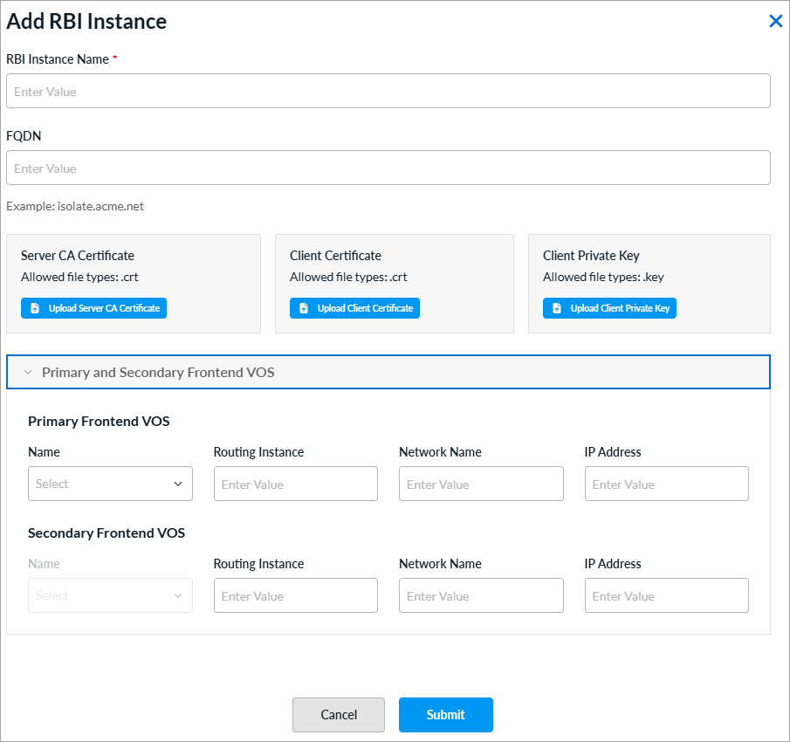Click the Upload Server CA Certificate file icon
Viewport: 790px width, 742px height.
click(x=33, y=307)
